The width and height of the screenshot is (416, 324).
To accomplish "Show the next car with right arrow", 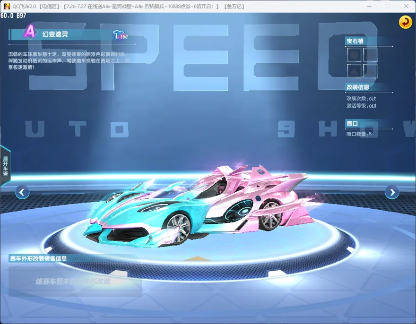I will 392,192.
